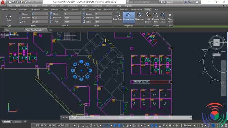Click the Items count input field
Image resolution: width=228 pixels, height=128 pixels.
[x=40, y=14]
